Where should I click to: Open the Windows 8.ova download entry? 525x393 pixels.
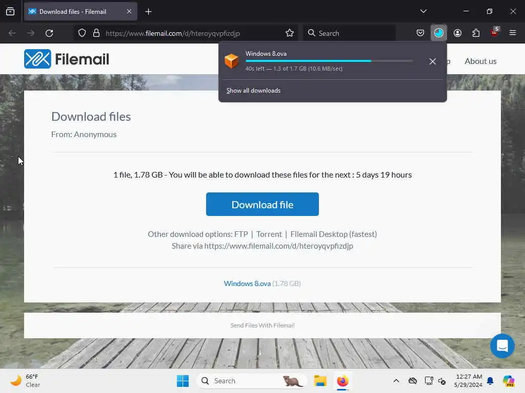tap(321, 61)
